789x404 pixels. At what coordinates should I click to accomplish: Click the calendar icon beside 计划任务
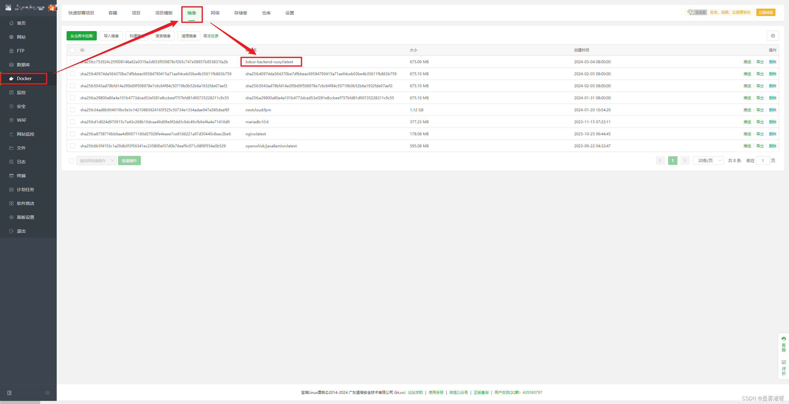click(x=11, y=190)
